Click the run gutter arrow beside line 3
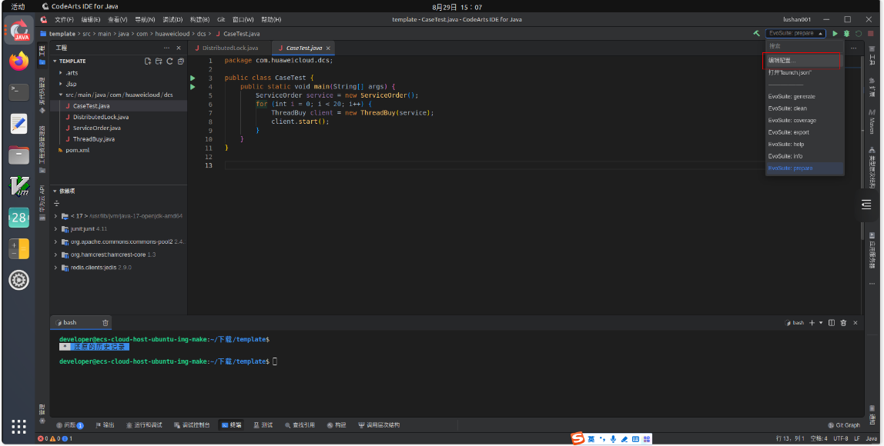884x446 pixels. tap(193, 78)
